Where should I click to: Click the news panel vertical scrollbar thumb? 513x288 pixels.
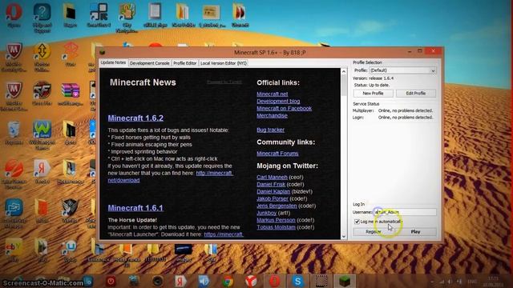coord(344,86)
